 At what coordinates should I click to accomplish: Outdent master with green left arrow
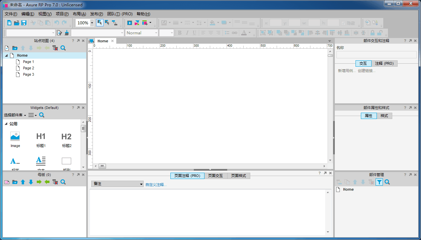point(47,182)
